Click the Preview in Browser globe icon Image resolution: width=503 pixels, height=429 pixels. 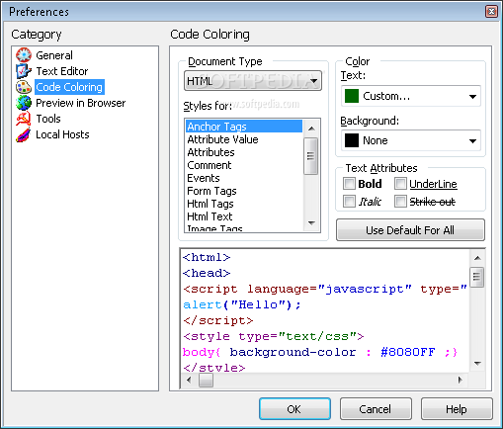(x=24, y=103)
